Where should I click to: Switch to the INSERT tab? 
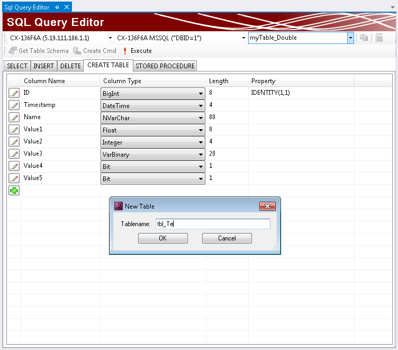43,66
